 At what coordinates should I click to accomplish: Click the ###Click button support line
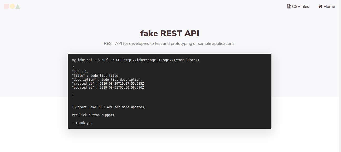coord(93,115)
